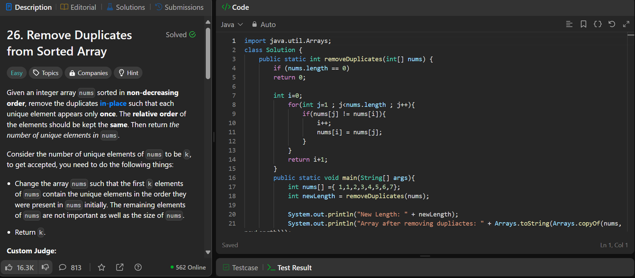Open the Submissions tab
The height and width of the screenshot is (278, 635).
(179, 7)
